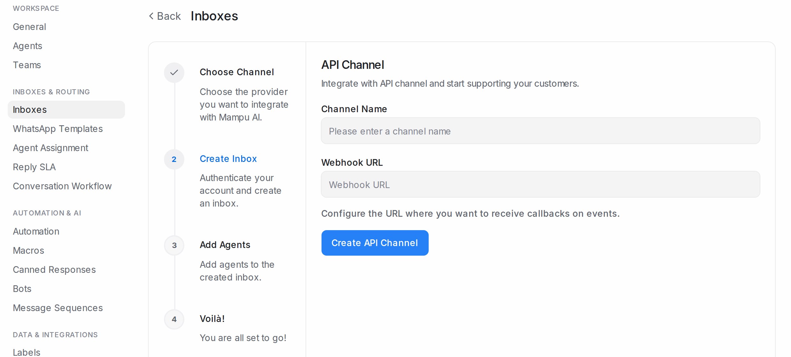Click the INBOXES & ROUTING section header
The image size is (791, 357).
(x=51, y=92)
